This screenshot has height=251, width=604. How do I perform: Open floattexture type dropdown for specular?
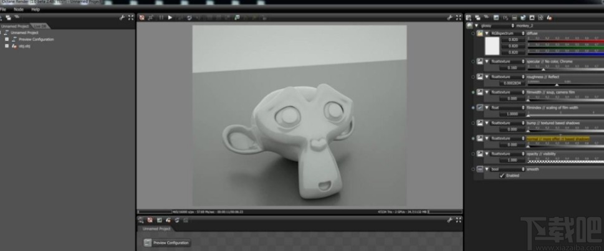(507, 62)
